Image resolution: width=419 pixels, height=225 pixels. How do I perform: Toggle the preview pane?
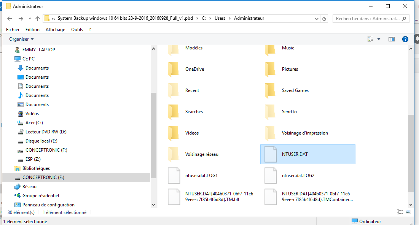pos(392,39)
